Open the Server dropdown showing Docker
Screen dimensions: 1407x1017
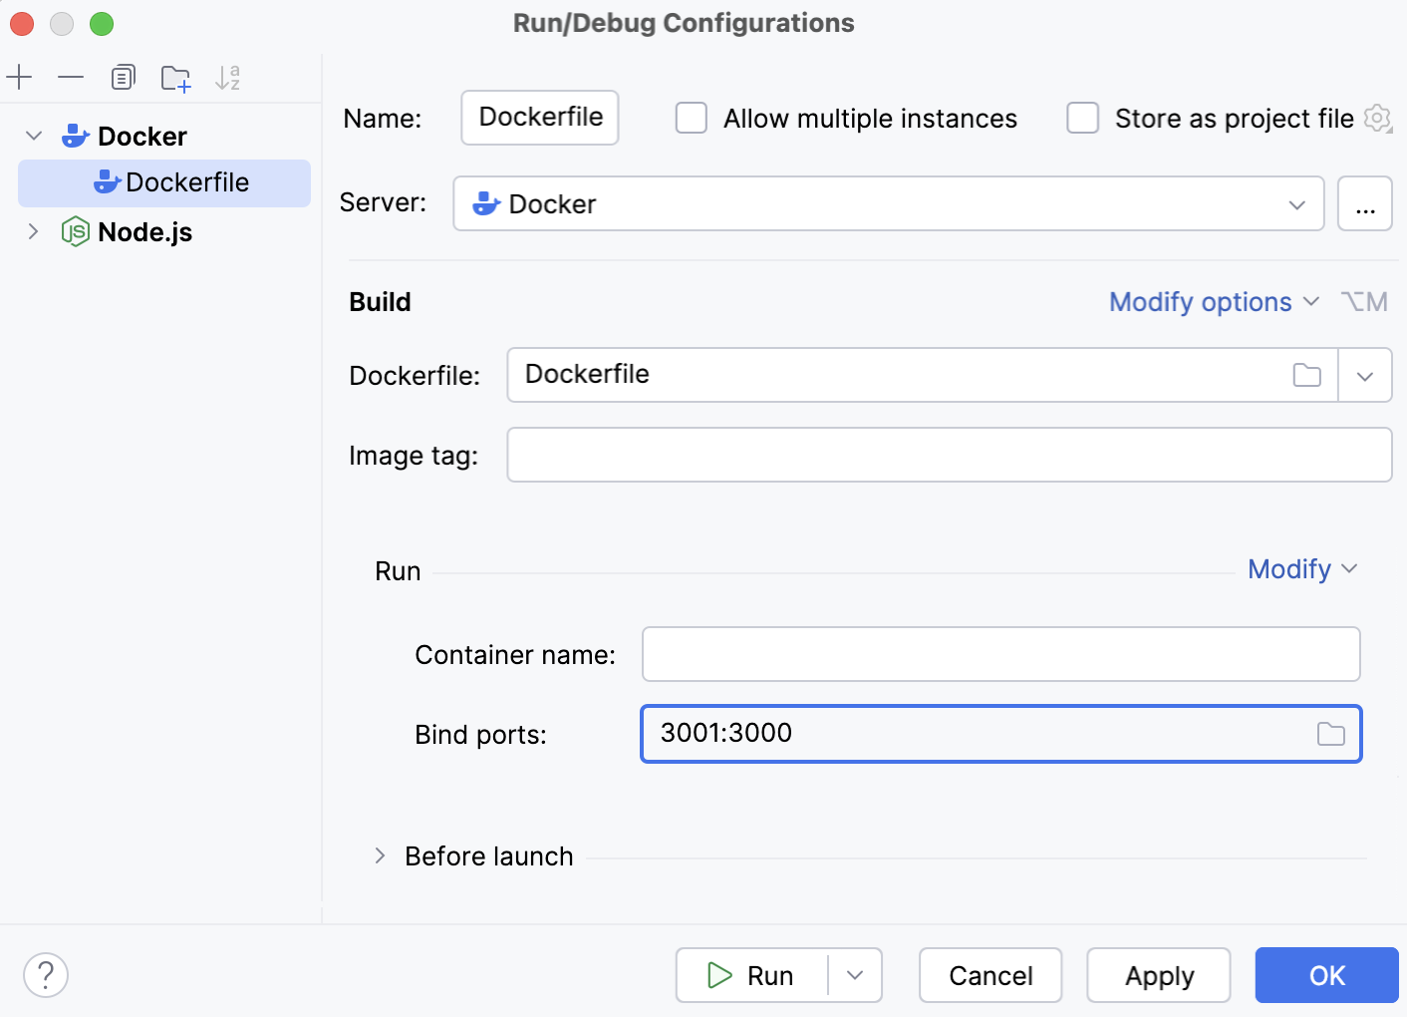coord(888,204)
